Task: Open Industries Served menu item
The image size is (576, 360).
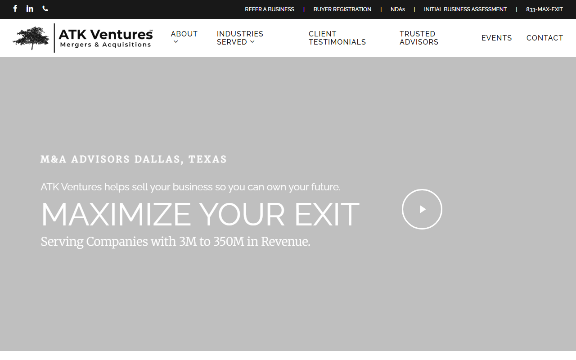Action: click(x=240, y=38)
